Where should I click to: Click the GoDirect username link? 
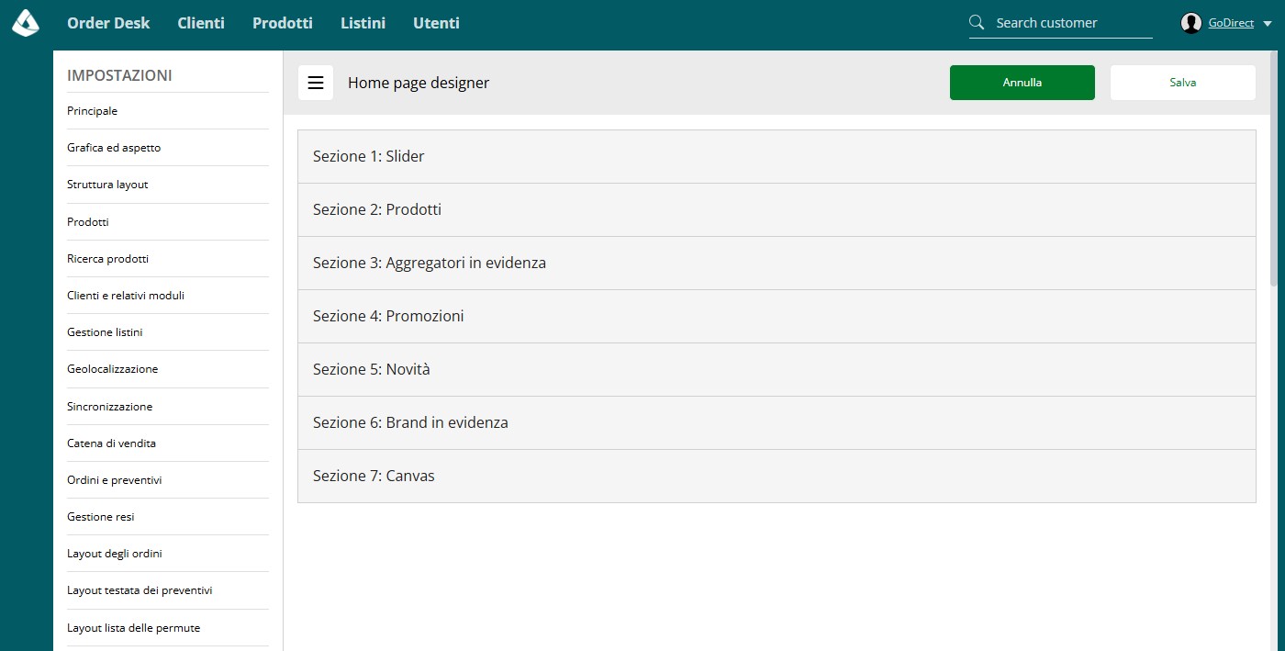1231,23
